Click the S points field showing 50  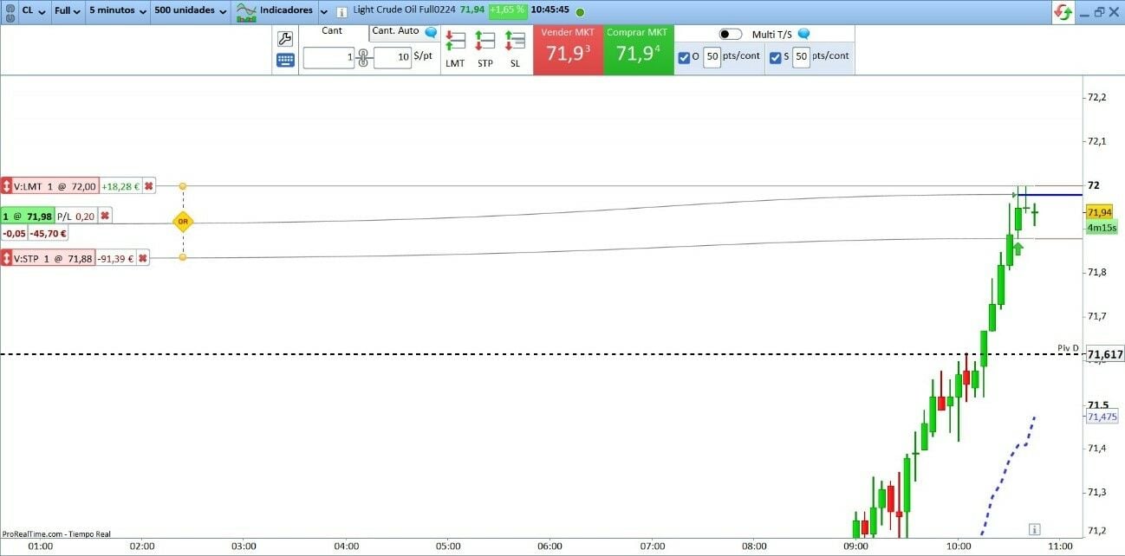[801, 57]
